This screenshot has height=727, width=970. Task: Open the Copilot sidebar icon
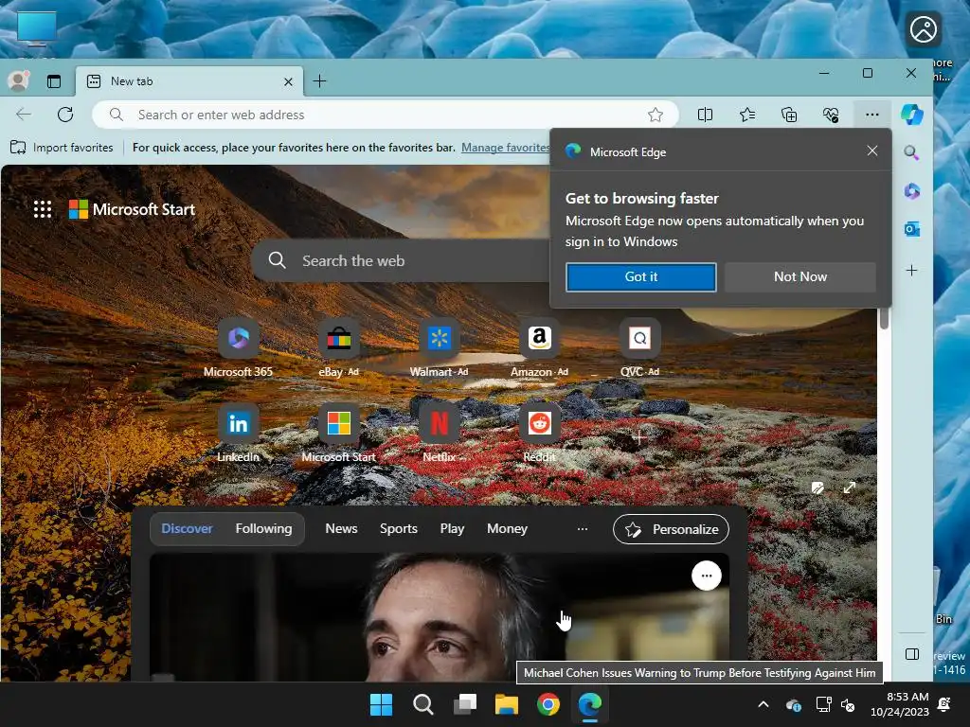point(912,115)
